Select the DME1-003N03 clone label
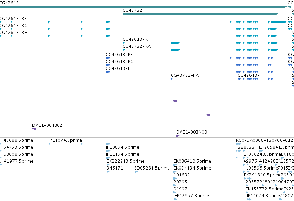The height and width of the screenshot is (201, 294). point(192,132)
